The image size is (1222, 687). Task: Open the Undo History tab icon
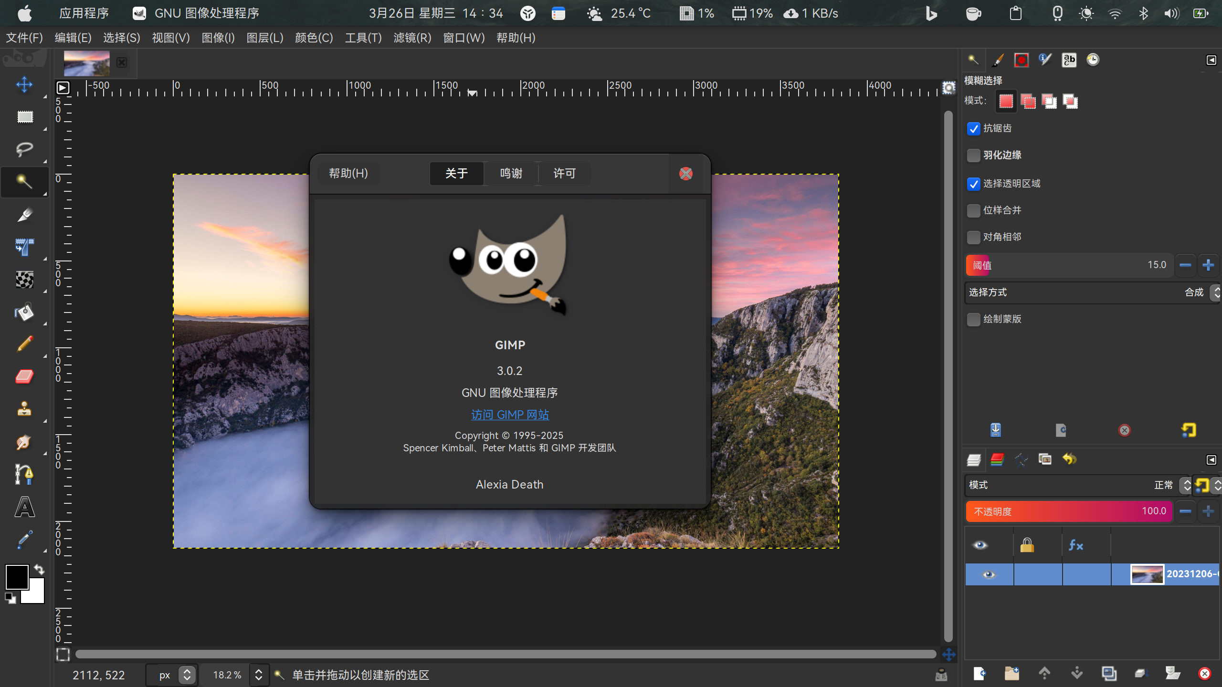(x=1069, y=459)
